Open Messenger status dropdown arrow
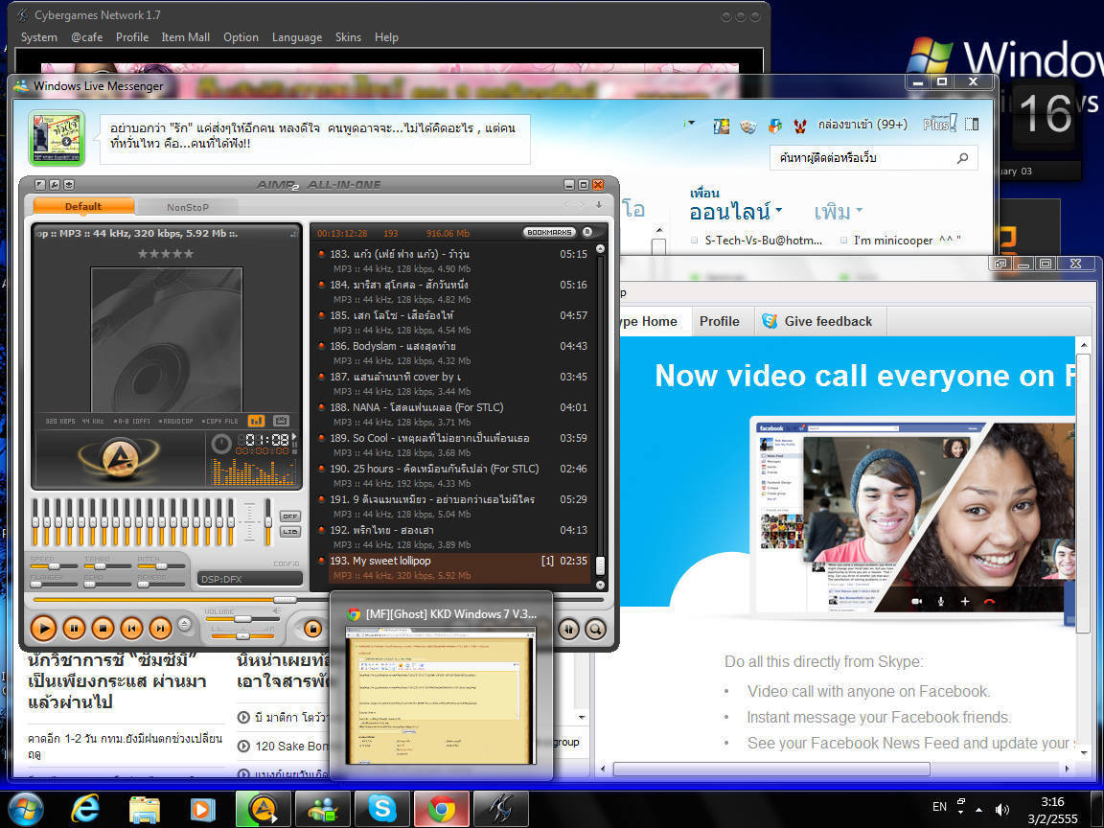Screen dimensions: 1104x828 (x=689, y=124)
